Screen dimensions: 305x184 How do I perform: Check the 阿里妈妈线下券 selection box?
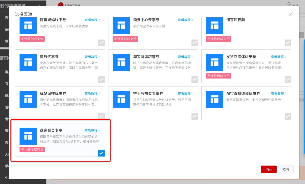pos(101,43)
